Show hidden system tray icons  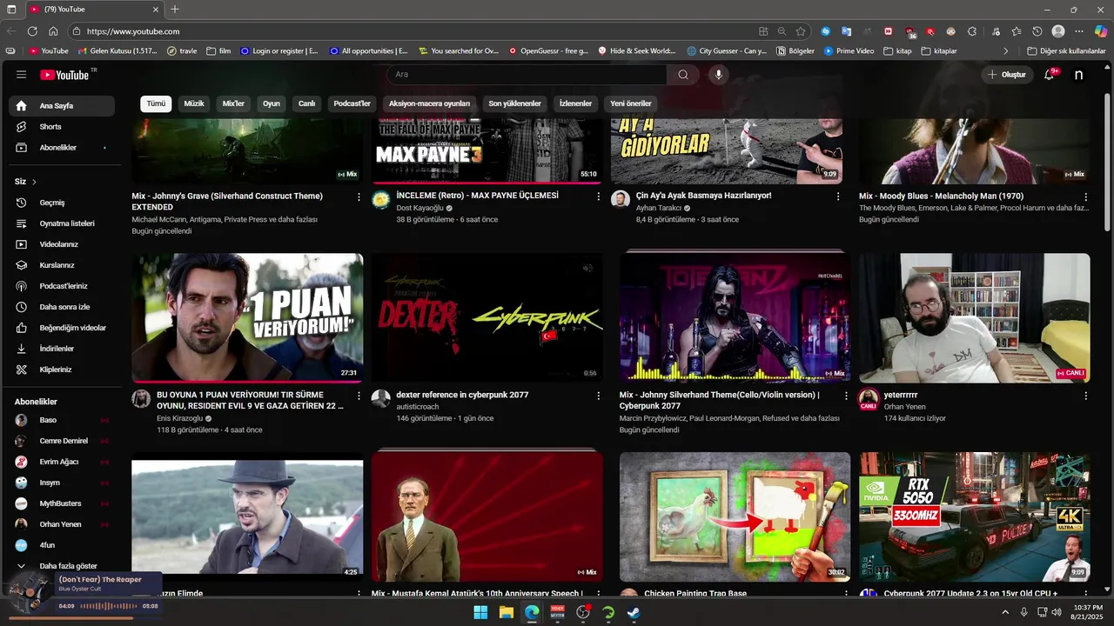[x=1005, y=612]
